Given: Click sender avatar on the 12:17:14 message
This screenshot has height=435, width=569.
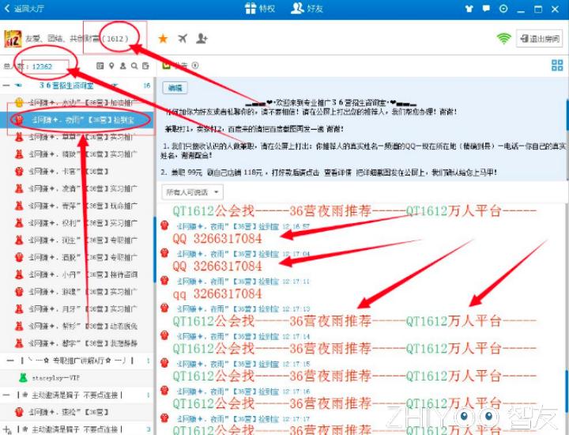Looking at the screenshot, I should click(x=164, y=335).
